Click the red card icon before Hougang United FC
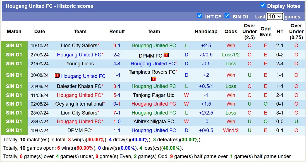The image size is (306, 162). point(57,75)
